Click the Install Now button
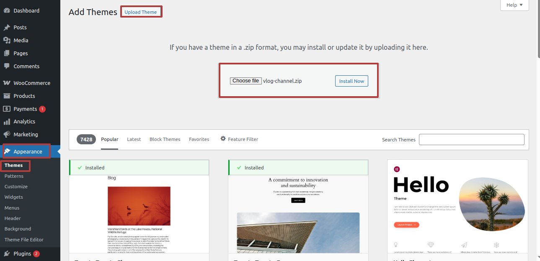The height and width of the screenshot is (261, 540). click(x=351, y=81)
